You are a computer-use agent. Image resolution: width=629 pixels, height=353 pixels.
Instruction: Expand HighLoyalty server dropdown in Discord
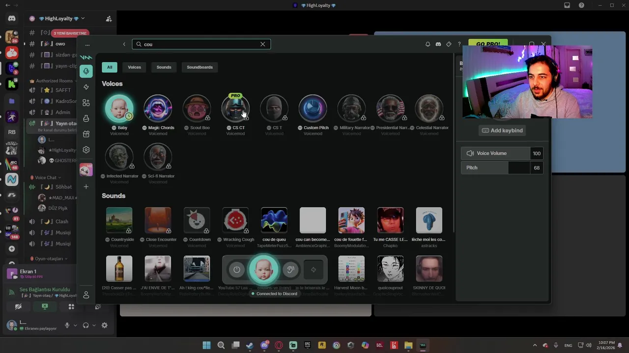coord(83,18)
